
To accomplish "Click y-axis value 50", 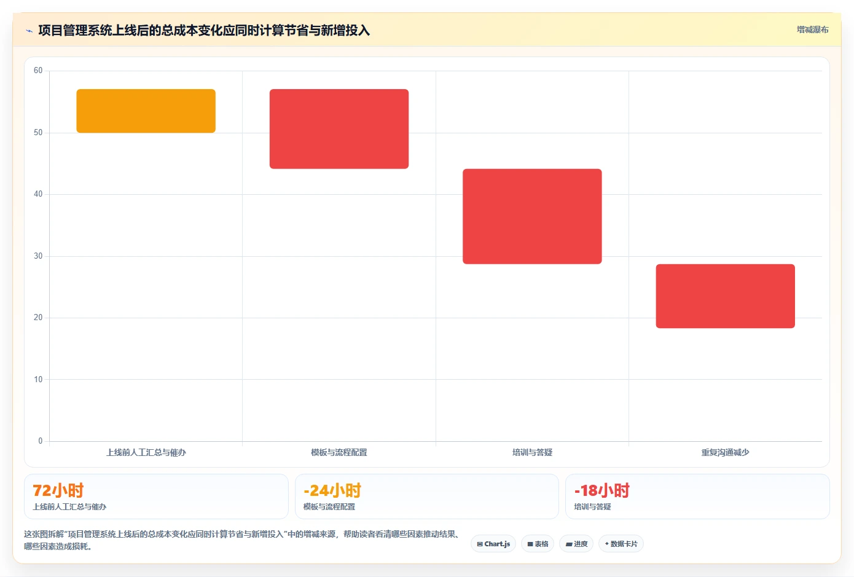I will coord(38,133).
